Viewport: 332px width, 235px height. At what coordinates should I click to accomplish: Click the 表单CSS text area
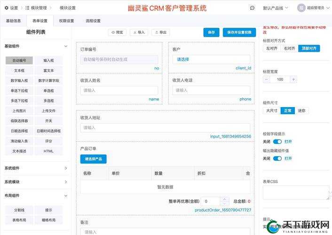click(x=296, y=193)
